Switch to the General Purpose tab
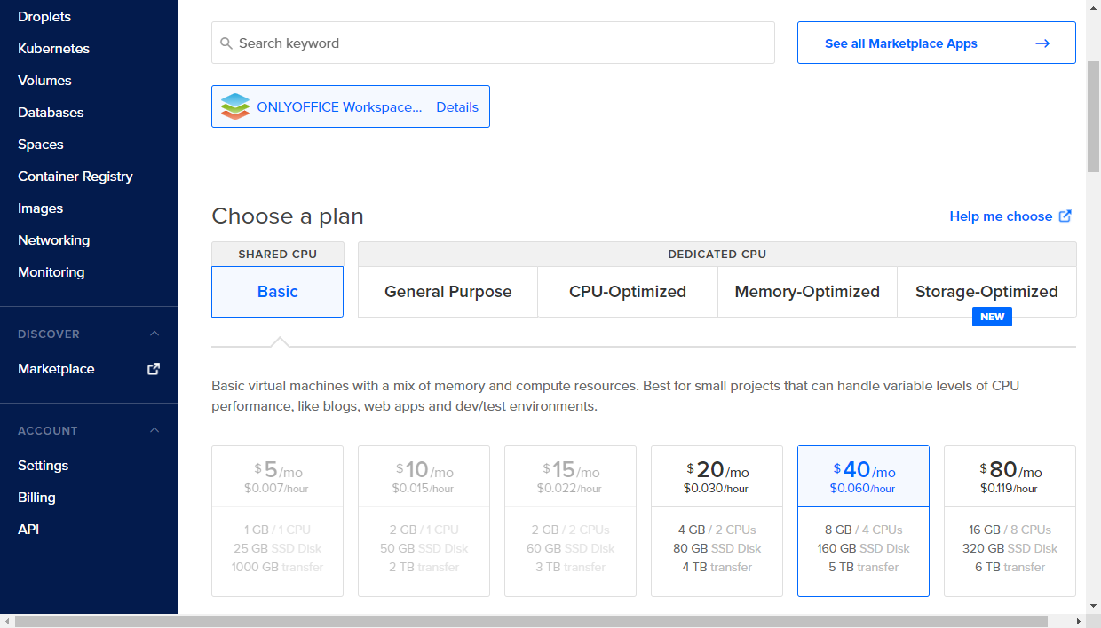Viewport: 1101px width, 628px height. tap(448, 291)
